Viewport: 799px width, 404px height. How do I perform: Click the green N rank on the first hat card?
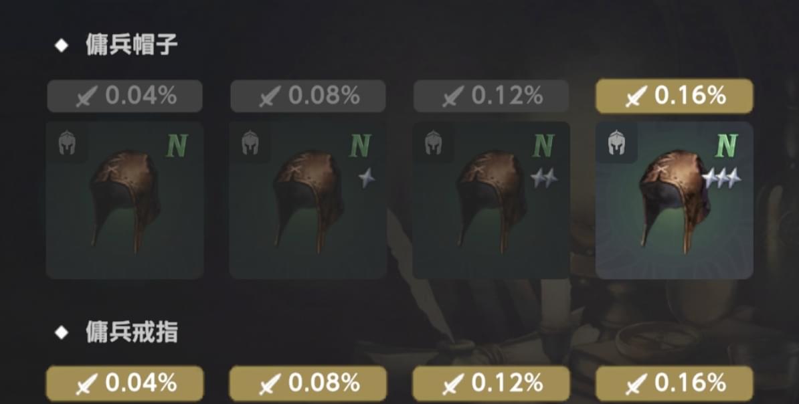click(x=177, y=146)
